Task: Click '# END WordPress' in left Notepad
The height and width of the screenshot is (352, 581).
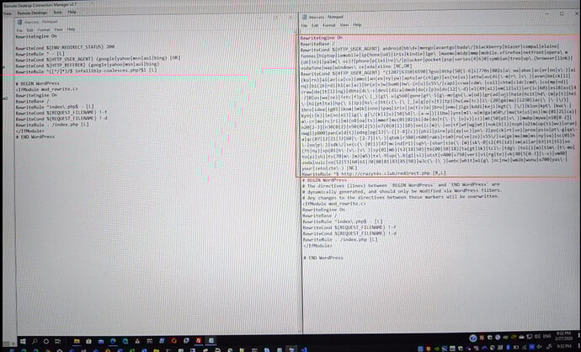Action: pyautogui.click(x=35, y=136)
